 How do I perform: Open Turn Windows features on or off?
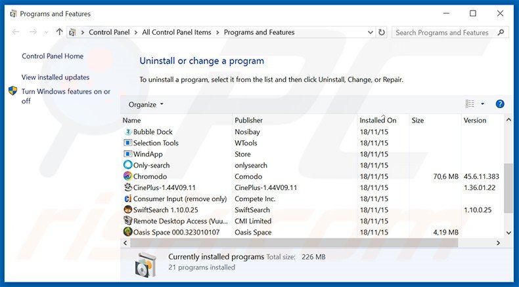click(66, 96)
